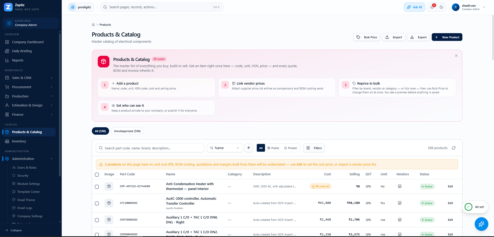Filter products by Private visibility

[x=290, y=148]
